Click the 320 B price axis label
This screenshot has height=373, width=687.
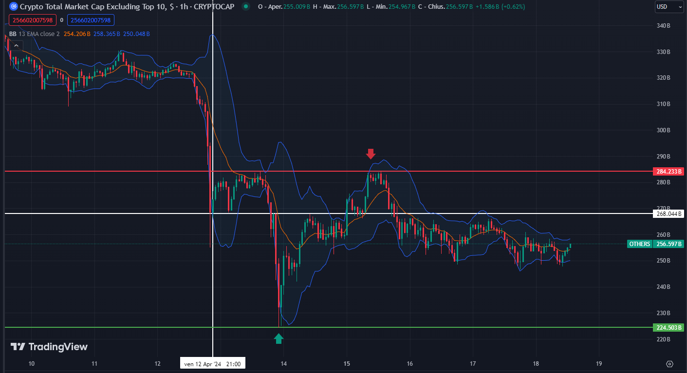[663, 78]
